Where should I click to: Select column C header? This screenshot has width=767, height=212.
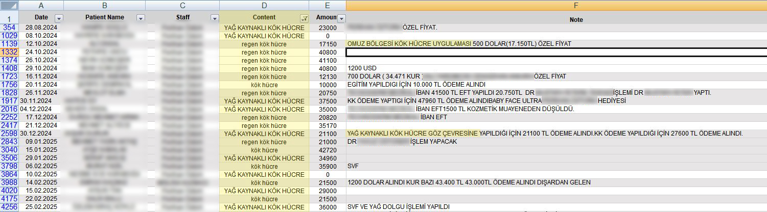click(182, 5)
